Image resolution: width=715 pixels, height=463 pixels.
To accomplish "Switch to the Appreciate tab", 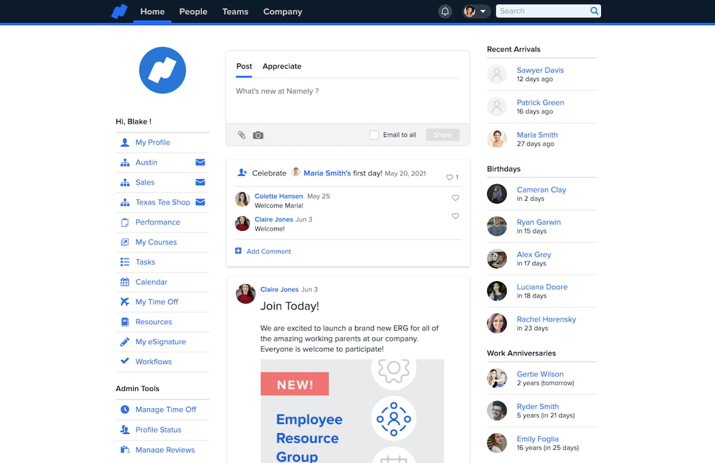I will pos(281,66).
